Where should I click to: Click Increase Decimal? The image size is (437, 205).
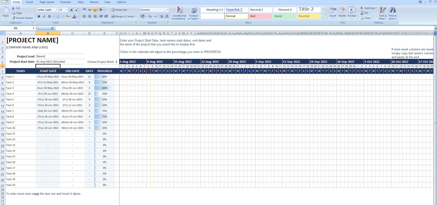[162, 16]
